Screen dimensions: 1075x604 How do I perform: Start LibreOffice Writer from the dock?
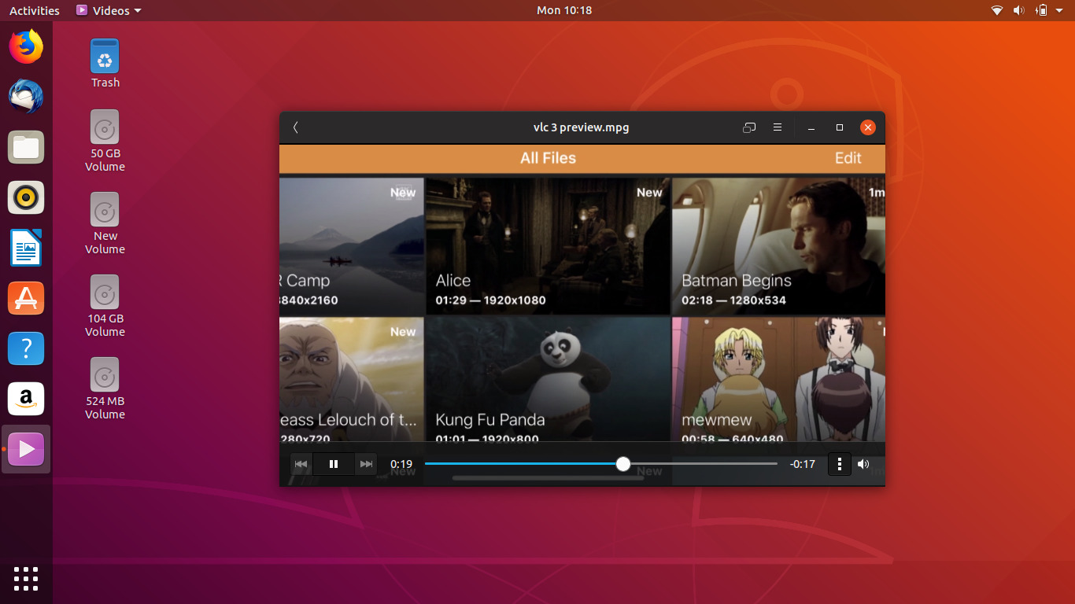[x=26, y=248]
